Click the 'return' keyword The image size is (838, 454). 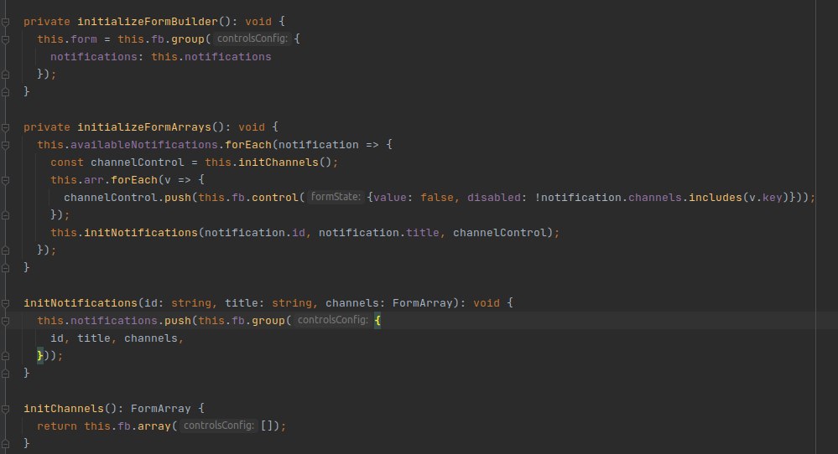(57, 426)
